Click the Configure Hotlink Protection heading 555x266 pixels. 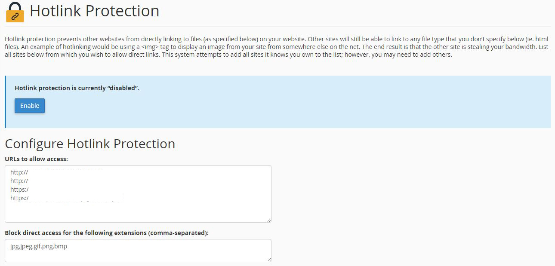point(90,144)
